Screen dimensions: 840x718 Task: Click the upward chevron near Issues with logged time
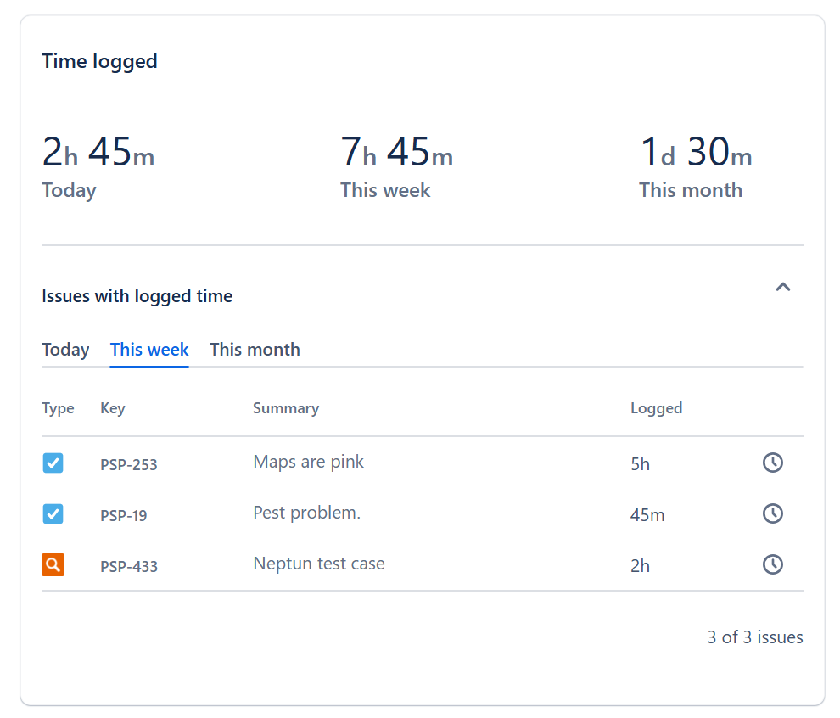[x=782, y=287]
